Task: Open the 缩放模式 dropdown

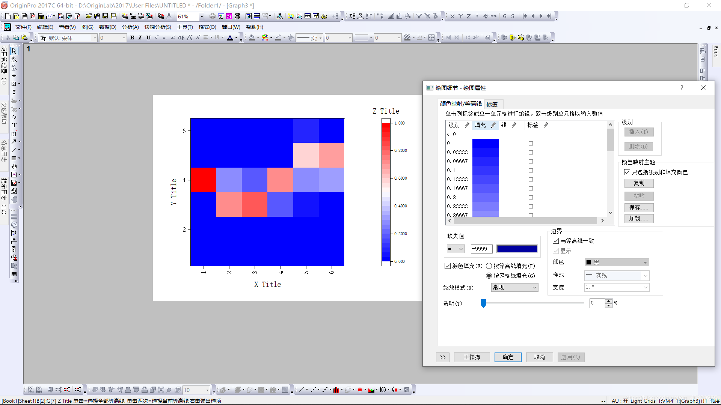Action: click(x=514, y=288)
